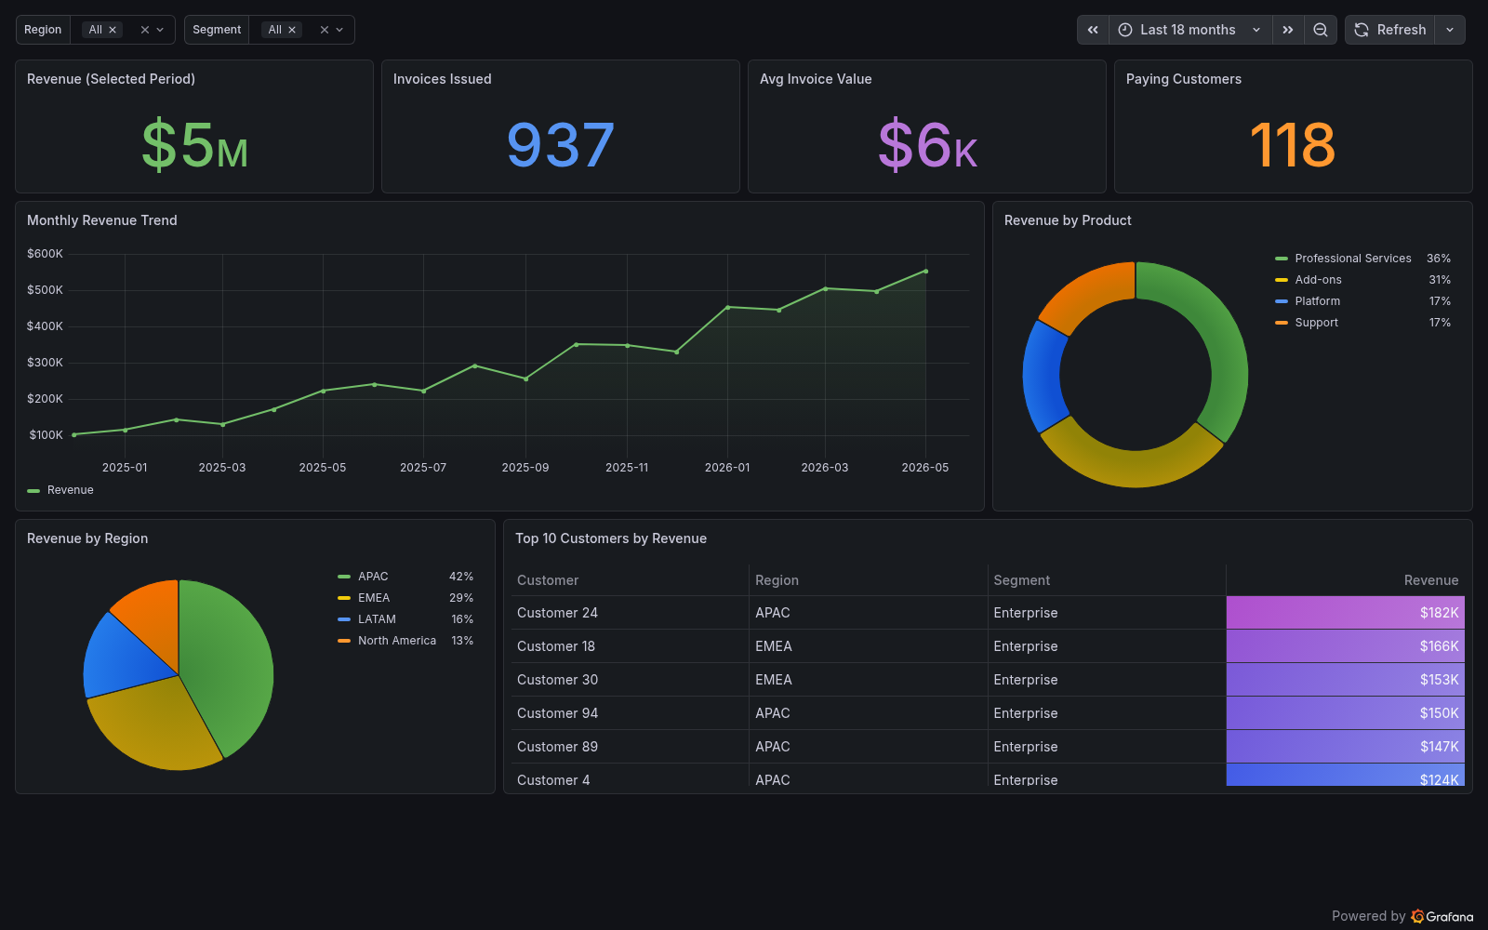This screenshot has height=930, width=1488.
Task: Click last data point on revenue trend line
Action: tap(925, 272)
